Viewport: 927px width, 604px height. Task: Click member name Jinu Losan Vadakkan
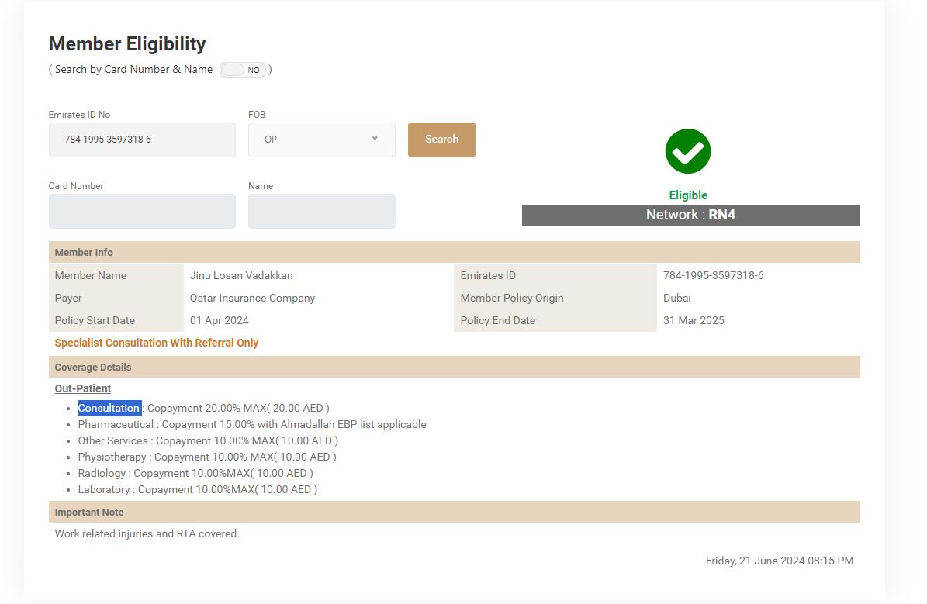tap(241, 275)
